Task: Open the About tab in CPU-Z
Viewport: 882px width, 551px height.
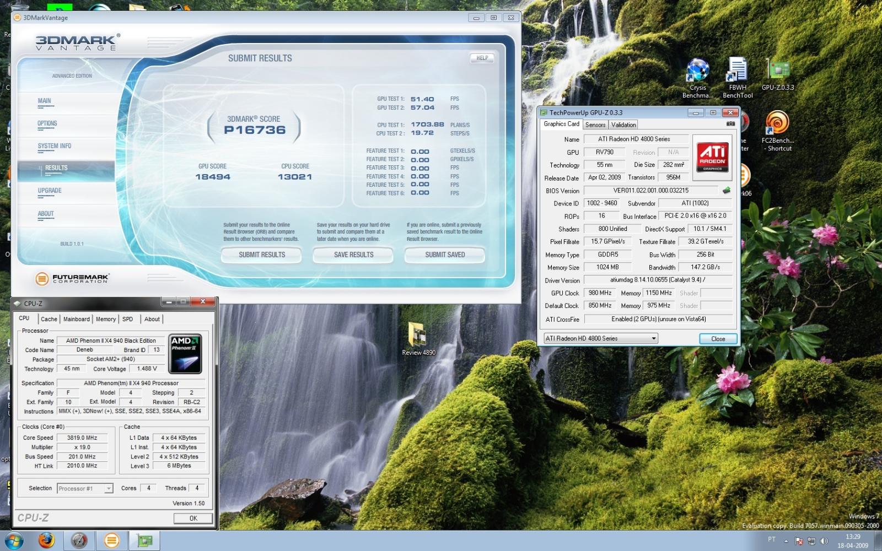Action: 152,319
